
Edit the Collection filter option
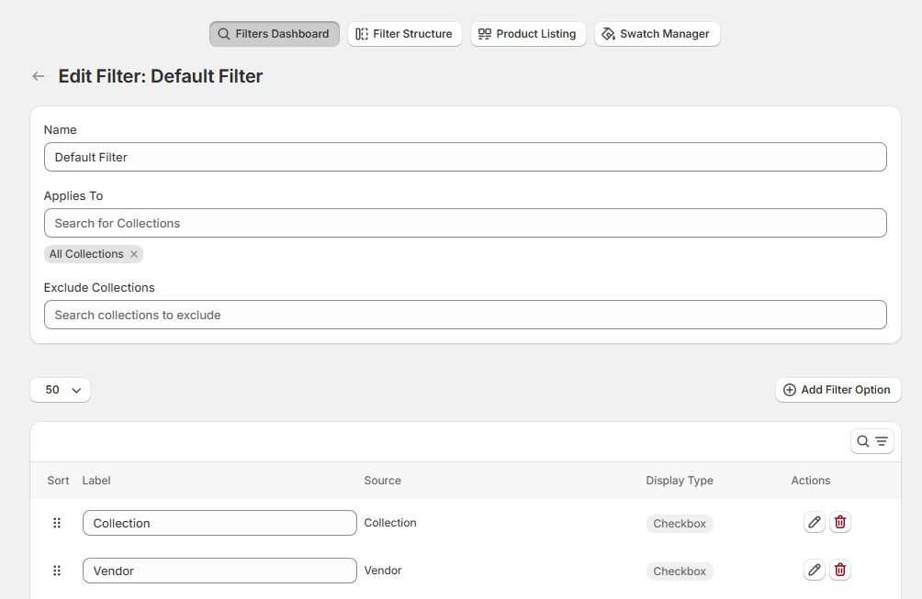click(x=814, y=523)
